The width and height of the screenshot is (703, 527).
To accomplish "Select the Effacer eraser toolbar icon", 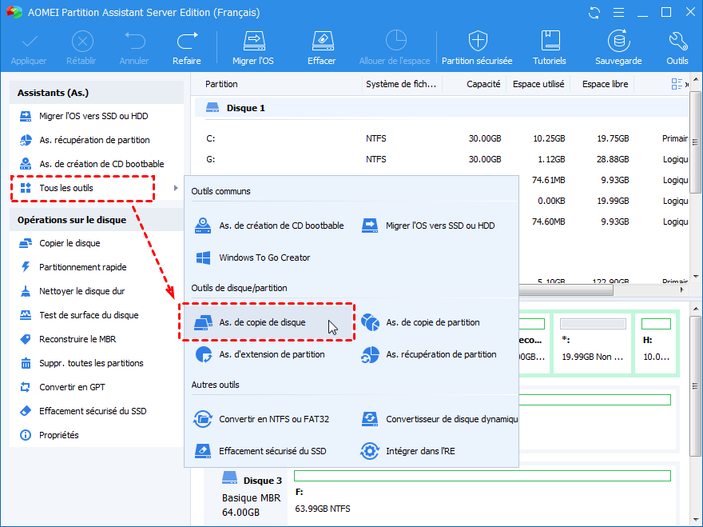I will tap(323, 42).
